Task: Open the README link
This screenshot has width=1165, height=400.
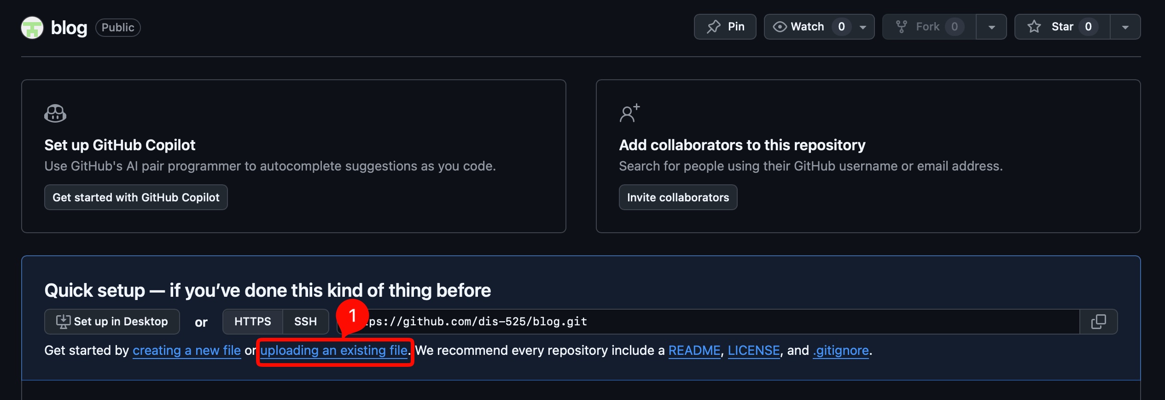Action: (x=694, y=351)
